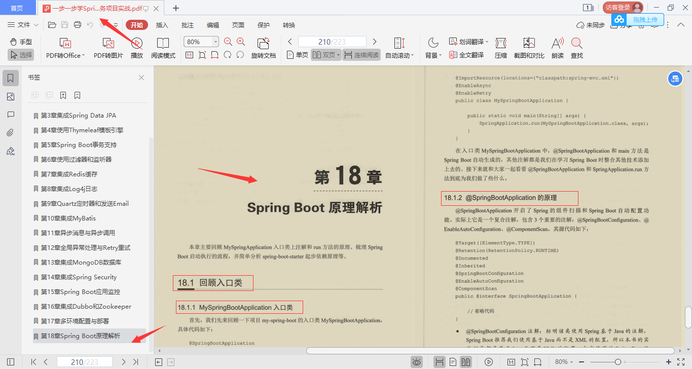Switch to the 批注 annotation tab
The image size is (692, 369).
(188, 25)
